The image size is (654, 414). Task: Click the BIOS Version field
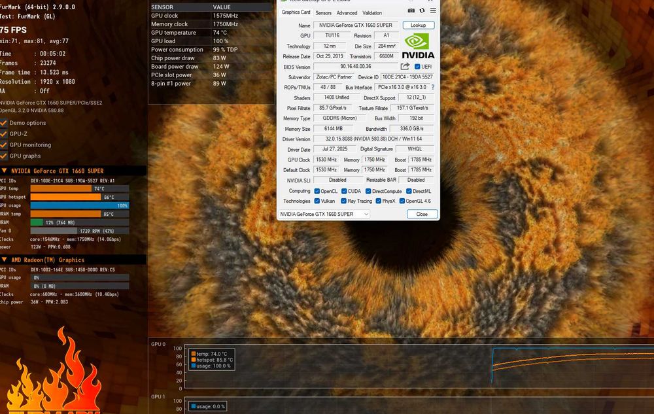click(x=356, y=66)
